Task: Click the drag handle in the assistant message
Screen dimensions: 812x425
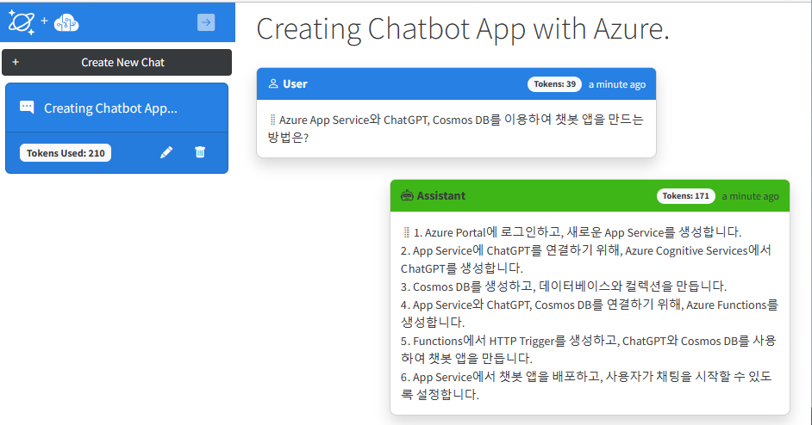Action: click(x=407, y=232)
